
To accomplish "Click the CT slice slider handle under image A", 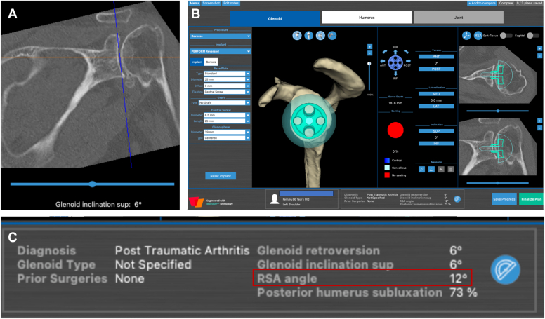I will pyautogui.click(x=92, y=184).
